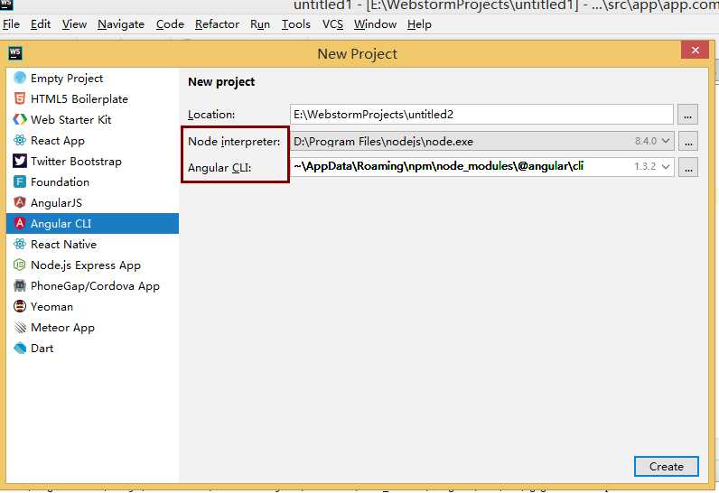Open the View menu

click(74, 24)
